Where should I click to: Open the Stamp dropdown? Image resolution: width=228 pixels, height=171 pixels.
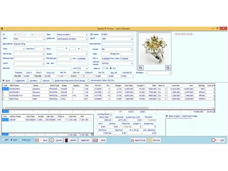point(87,54)
